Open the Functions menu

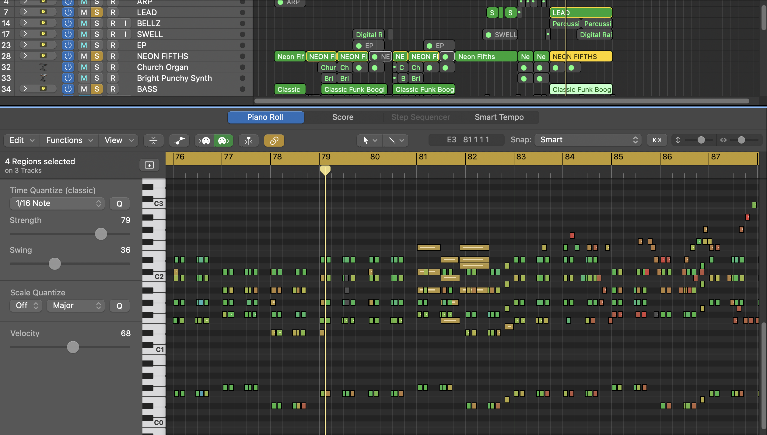point(69,140)
